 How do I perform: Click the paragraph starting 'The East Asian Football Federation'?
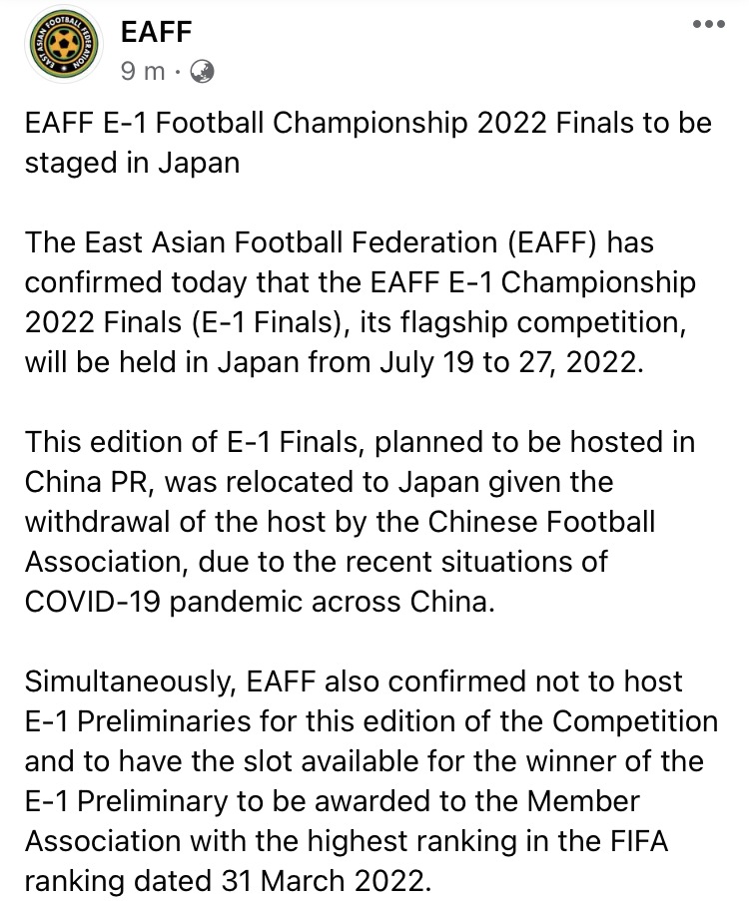(x=361, y=302)
